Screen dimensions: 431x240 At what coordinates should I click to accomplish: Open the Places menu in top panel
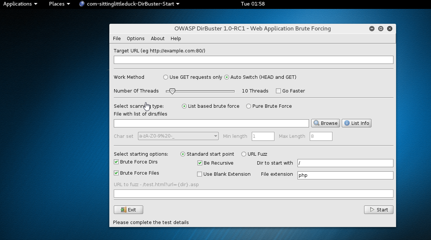coord(59,4)
